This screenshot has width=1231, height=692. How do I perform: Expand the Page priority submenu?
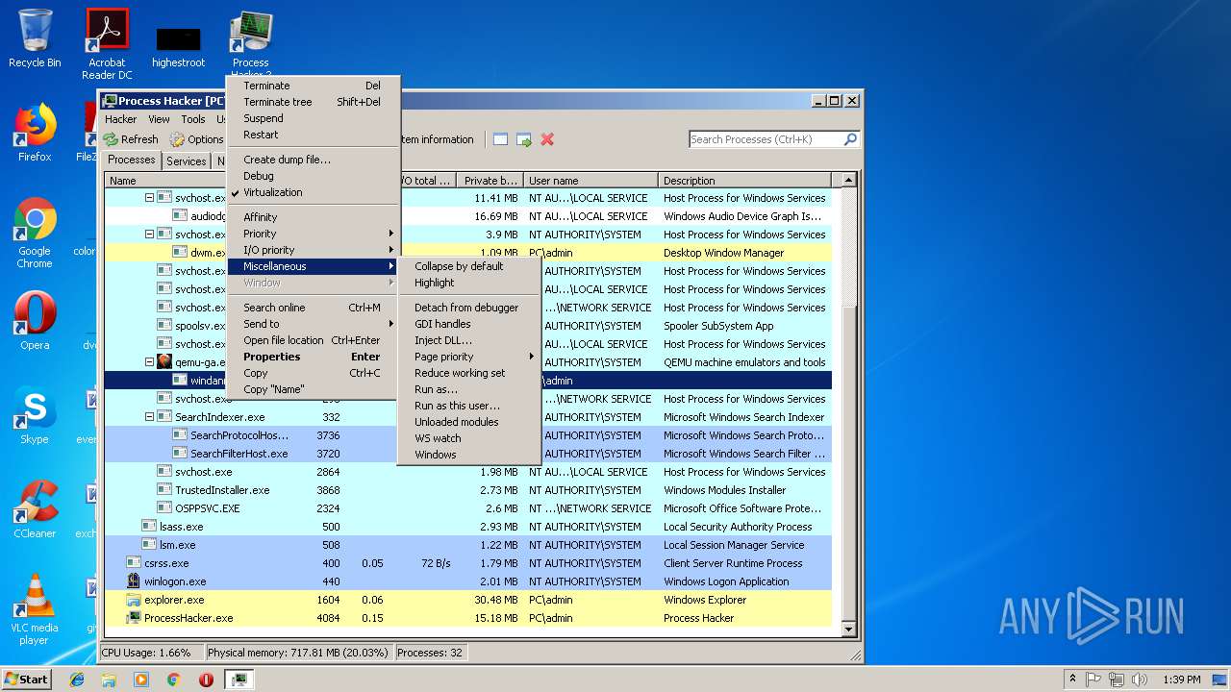(x=469, y=357)
